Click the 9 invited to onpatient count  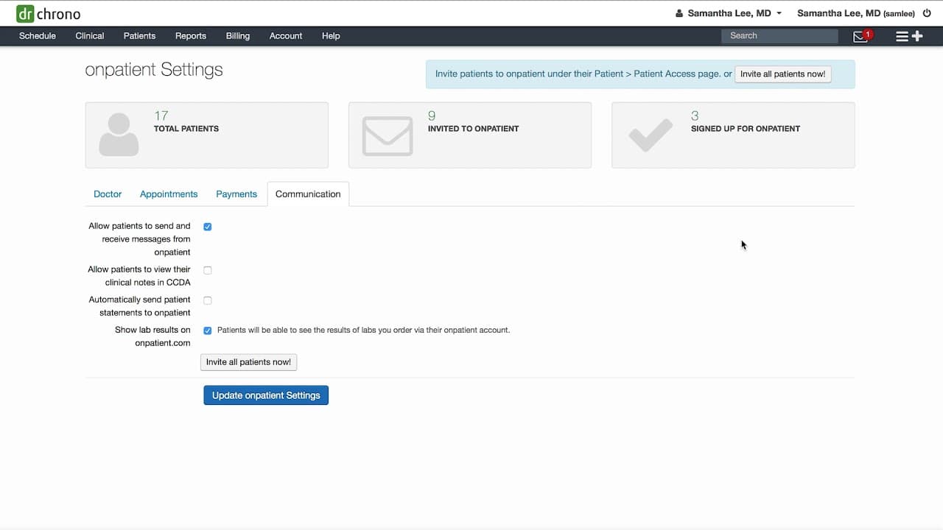(432, 116)
